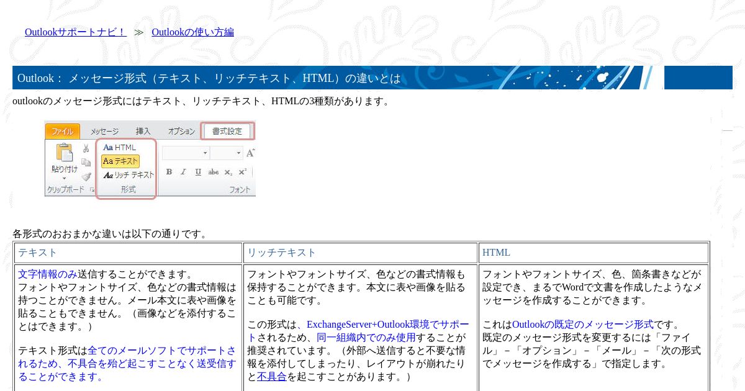Apply strikethrough with the abc icon

coord(214,172)
